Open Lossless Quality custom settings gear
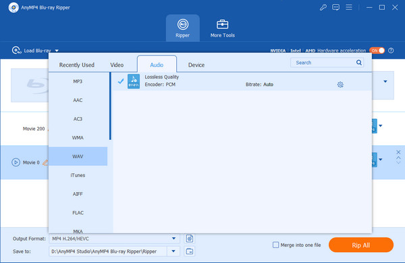 (340, 85)
